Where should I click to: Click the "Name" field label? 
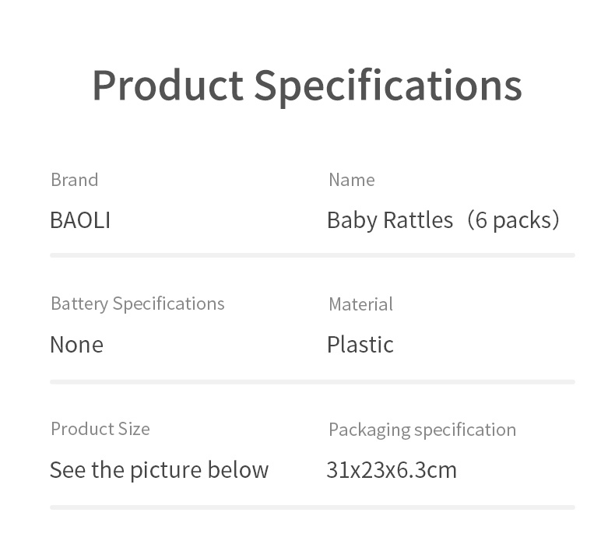tap(351, 180)
